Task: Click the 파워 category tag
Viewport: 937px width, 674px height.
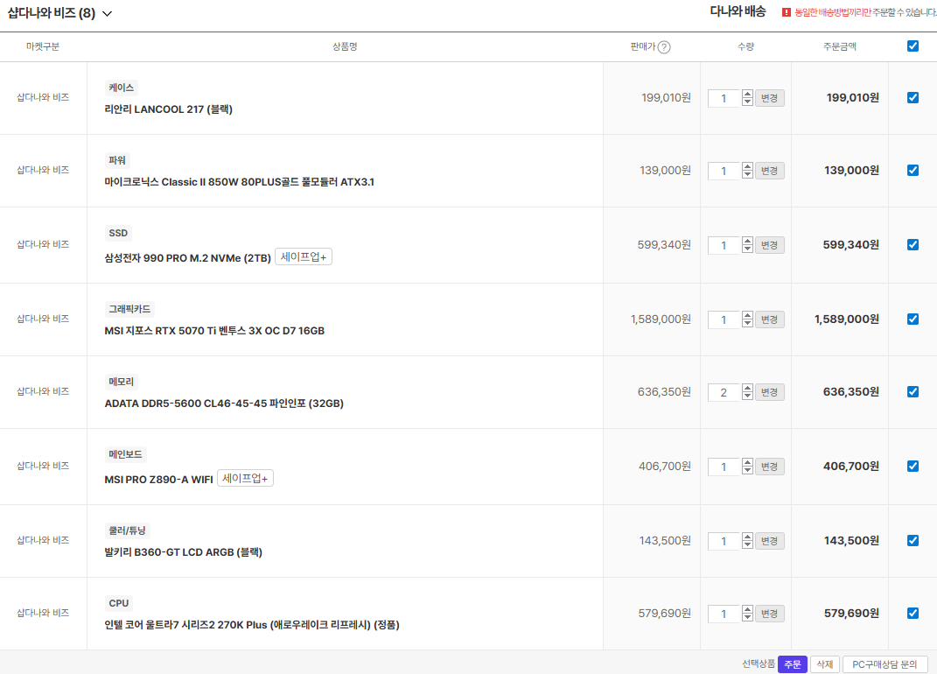Action: click(117, 160)
